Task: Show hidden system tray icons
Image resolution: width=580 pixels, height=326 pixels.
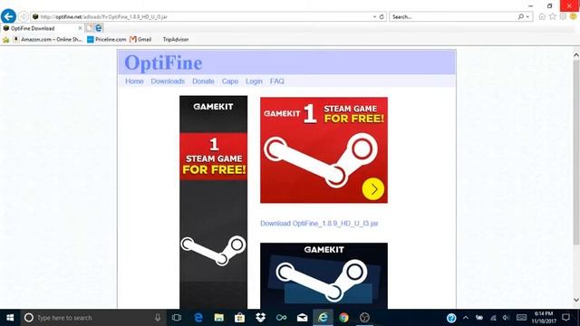Action: pyautogui.click(x=465, y=318)
